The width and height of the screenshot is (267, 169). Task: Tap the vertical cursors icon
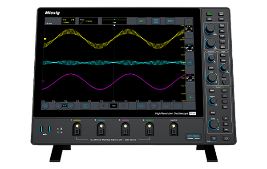[178, 106]
